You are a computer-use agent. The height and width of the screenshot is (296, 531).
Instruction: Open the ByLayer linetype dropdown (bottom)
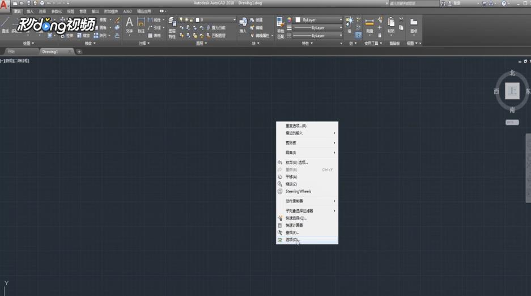[318, 36]
